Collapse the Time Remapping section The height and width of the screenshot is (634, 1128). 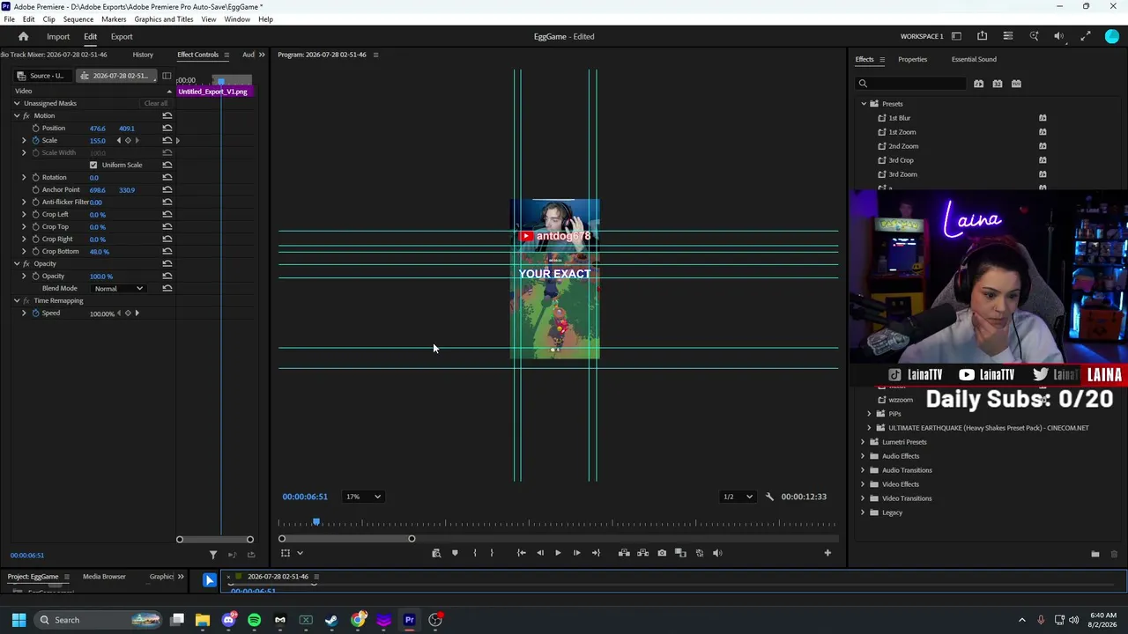pos(17,301)
